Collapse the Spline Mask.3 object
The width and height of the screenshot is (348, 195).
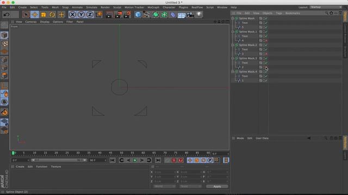tap(233, 58)
